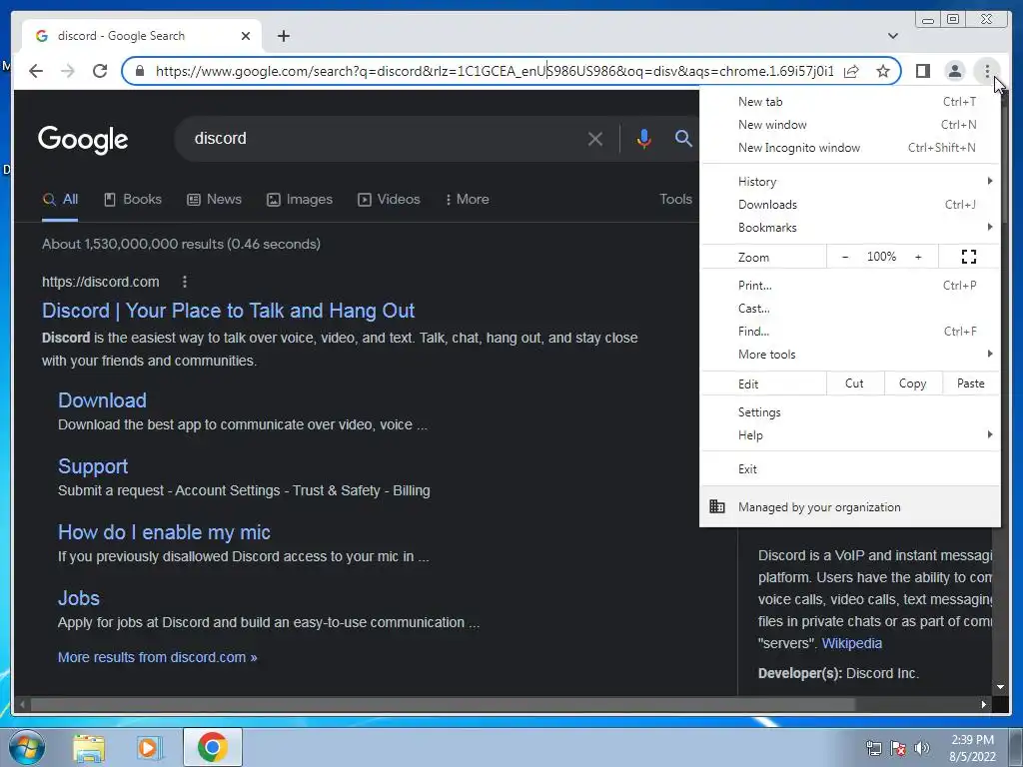Decrease zoom with the minus button
Viewport: 1023px width, 767px height.
tap(845, 257)
